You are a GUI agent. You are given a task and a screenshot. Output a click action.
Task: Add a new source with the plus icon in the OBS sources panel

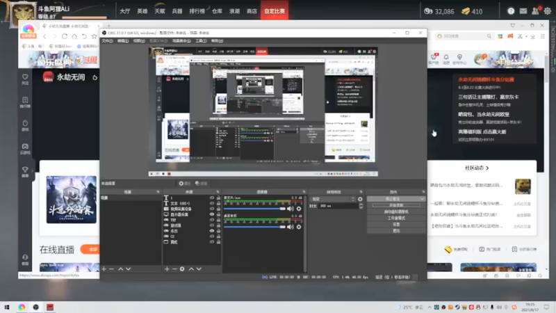point(167,269)
